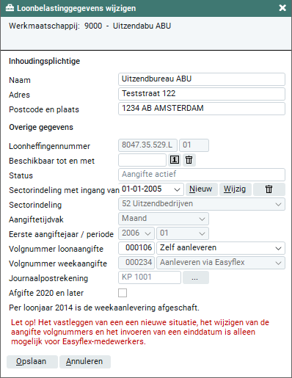Expand the 52 Uitzendbedrijven sector dropdown
This screenshot has height=378, width=292.
point(202,204)
